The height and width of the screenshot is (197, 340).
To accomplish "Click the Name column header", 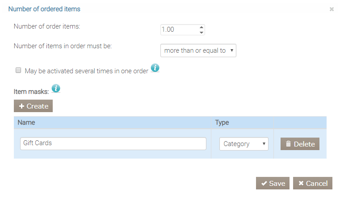I will point(27,122).
